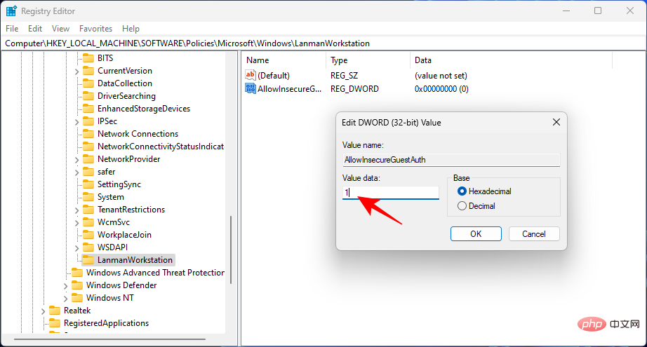Select the Hexadecimal base radio button

coord(462,191)
